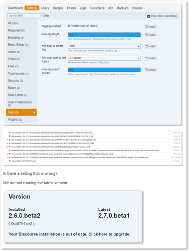Go to the Backups tab
Image resolution: width=189 pixels, height=251 pixels.
pyautogui.click(x=123, y=8)
